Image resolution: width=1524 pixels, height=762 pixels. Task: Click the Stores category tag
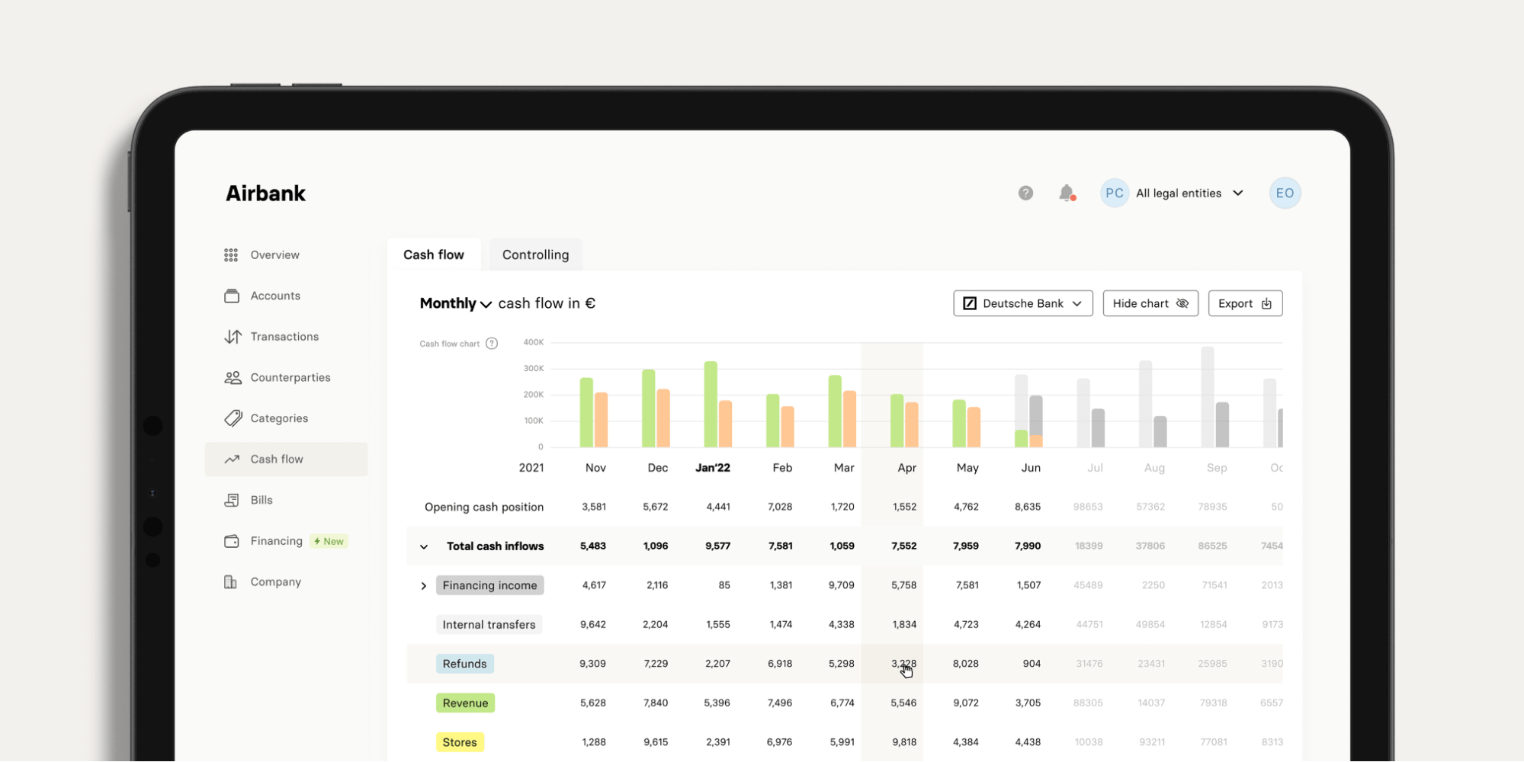coord(460,742)
